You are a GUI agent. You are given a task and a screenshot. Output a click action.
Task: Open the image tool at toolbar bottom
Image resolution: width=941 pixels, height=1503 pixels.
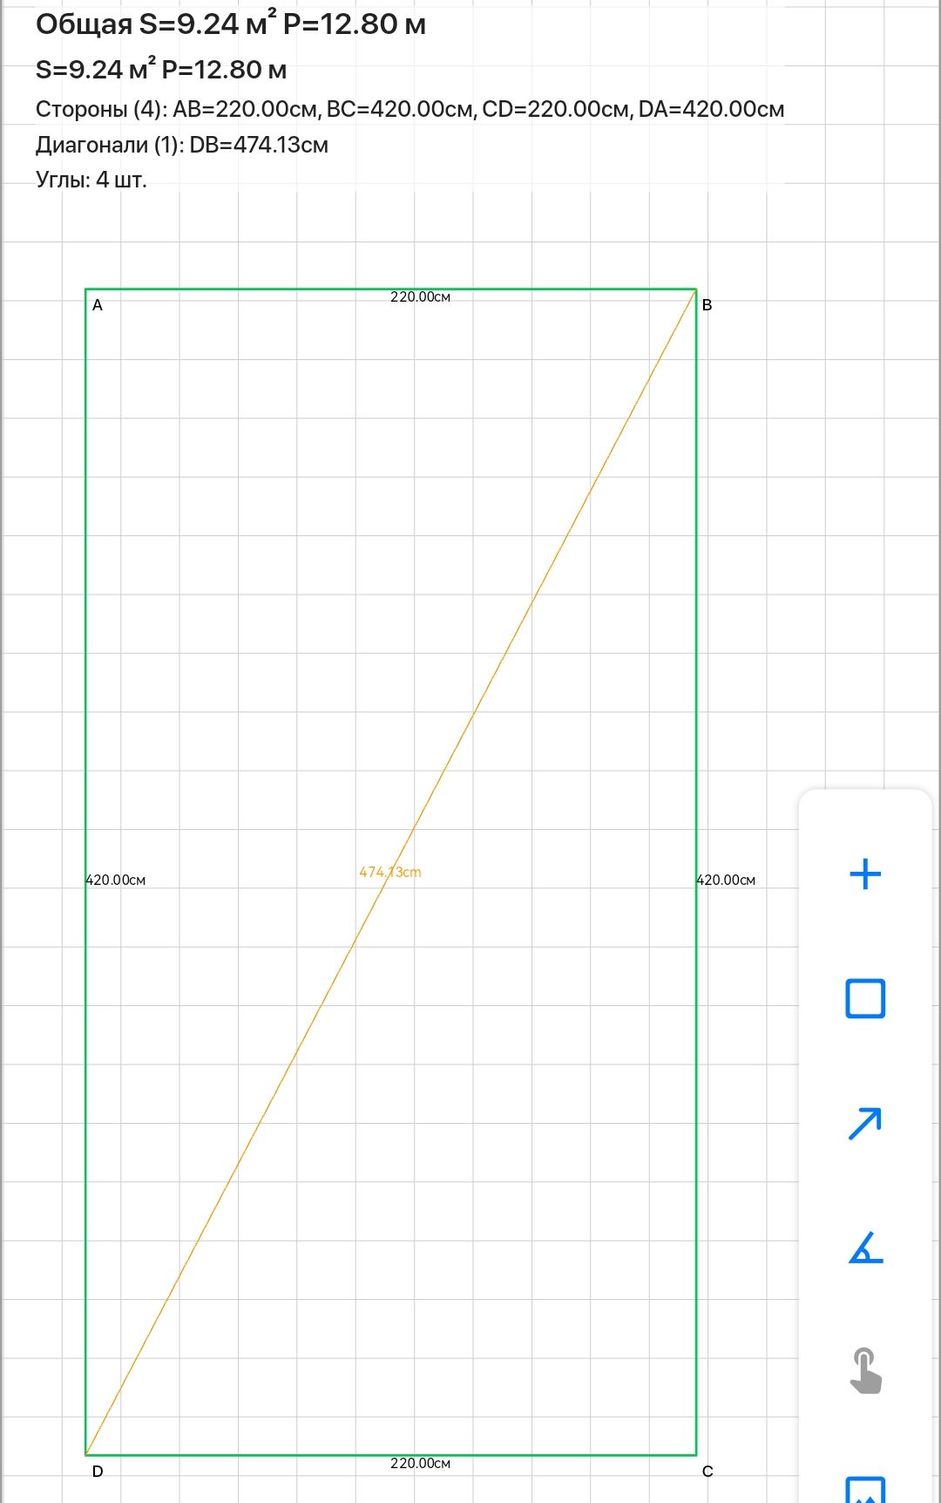(865, 1489)
